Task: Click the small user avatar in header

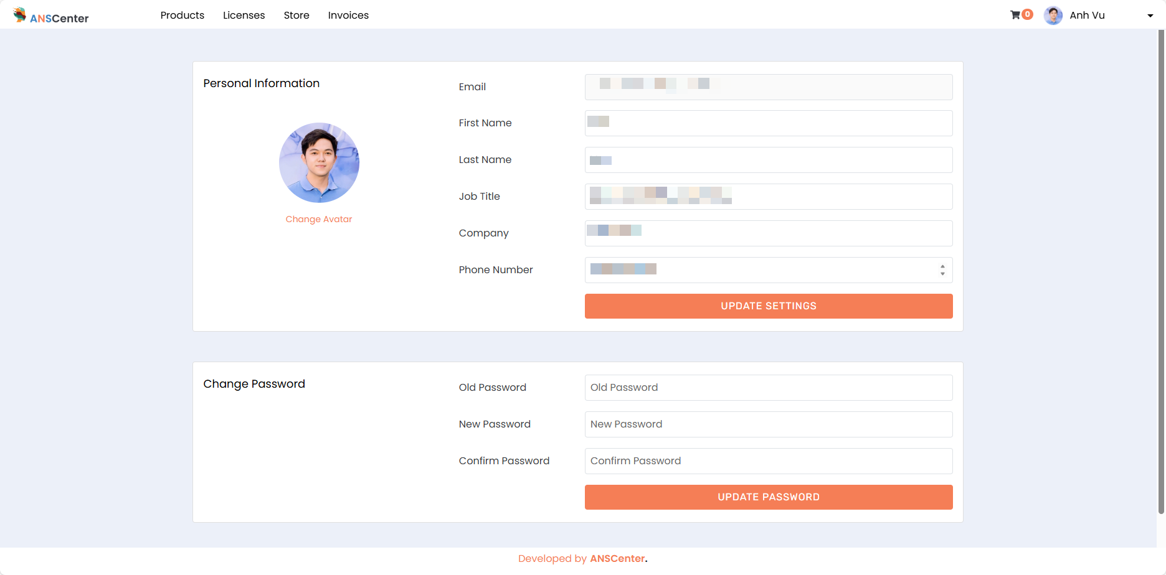Action: (x=1053, y=16)
